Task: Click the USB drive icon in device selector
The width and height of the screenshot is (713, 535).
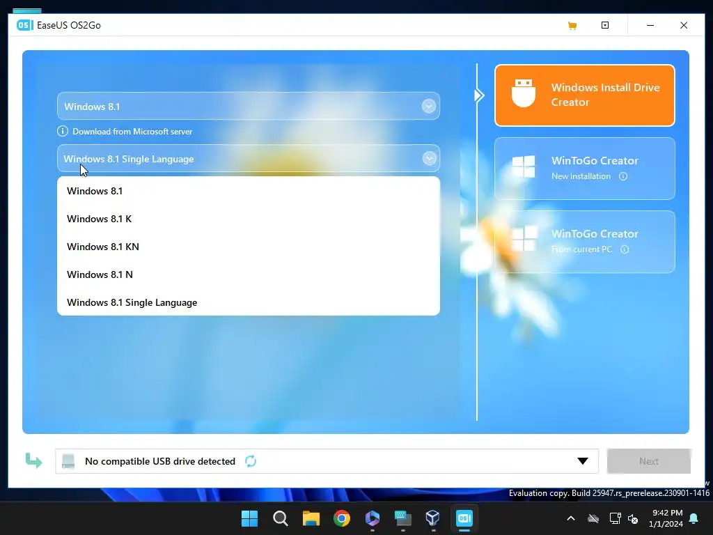Action: coord(68,461)
